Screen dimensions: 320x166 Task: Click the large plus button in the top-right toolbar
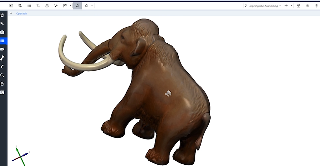coord(286,6)
